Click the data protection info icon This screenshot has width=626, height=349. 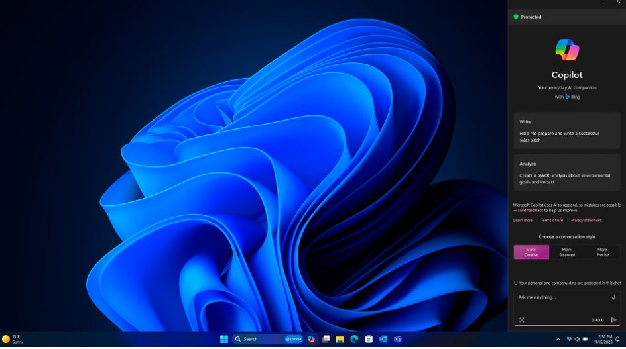click(x=515, y=283)
